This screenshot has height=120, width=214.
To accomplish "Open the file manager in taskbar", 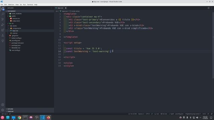I will tap(13, 118).
